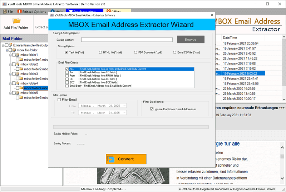Click the email preview image thumbnail

coord(133,176)
